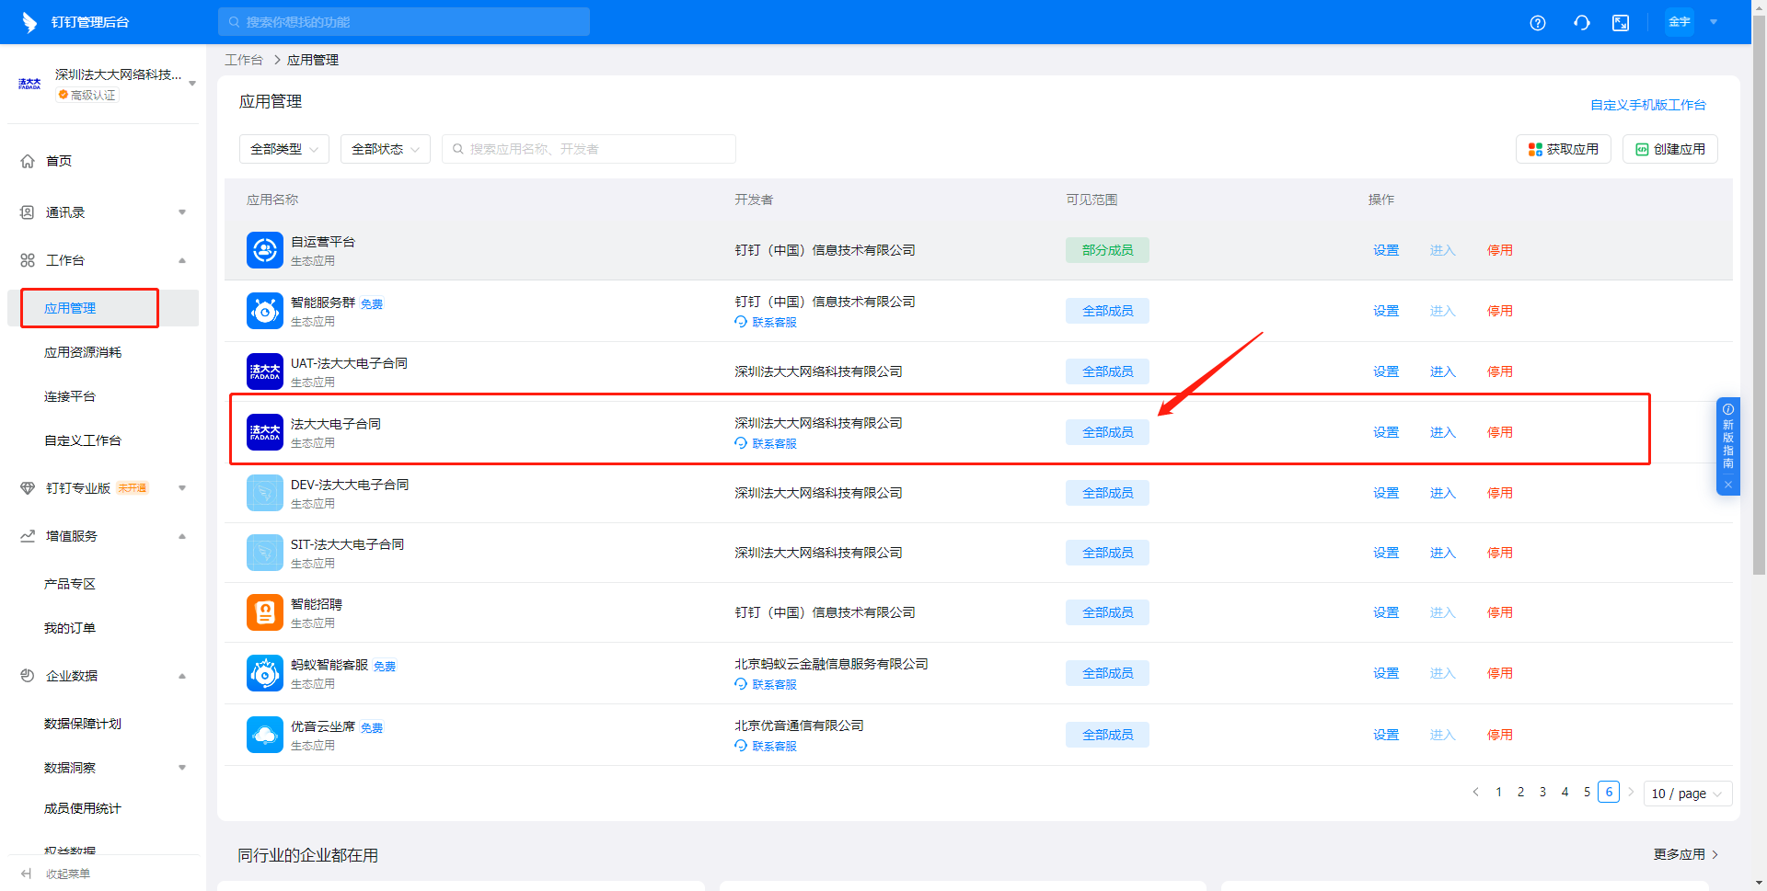Click the diamond icon beside 钉钉专业版
1767x891 pixels.
click(x=28, y=488)
